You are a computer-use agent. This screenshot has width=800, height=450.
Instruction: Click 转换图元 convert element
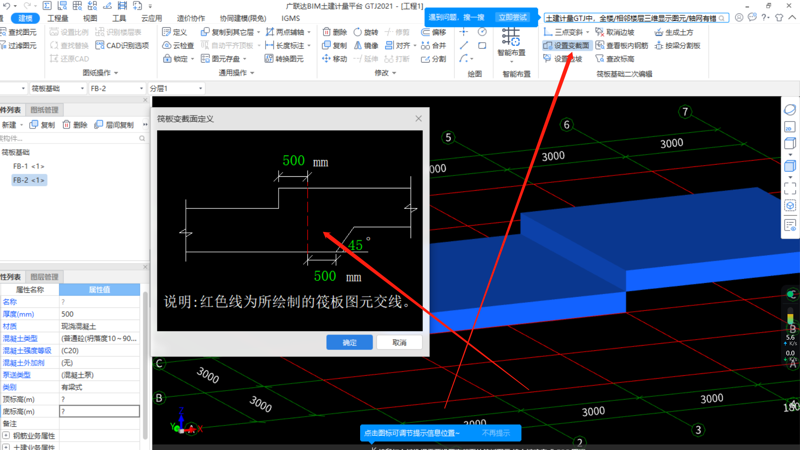click(284, 59)
